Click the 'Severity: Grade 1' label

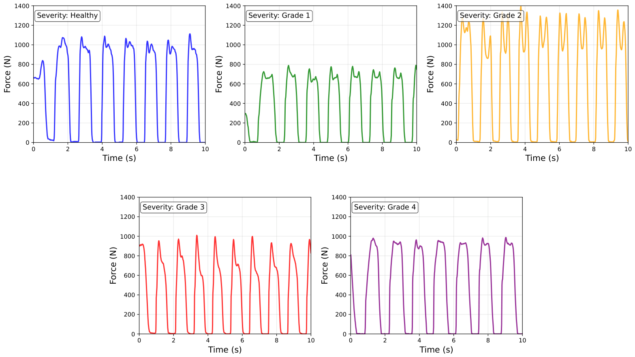pos(279,16)
